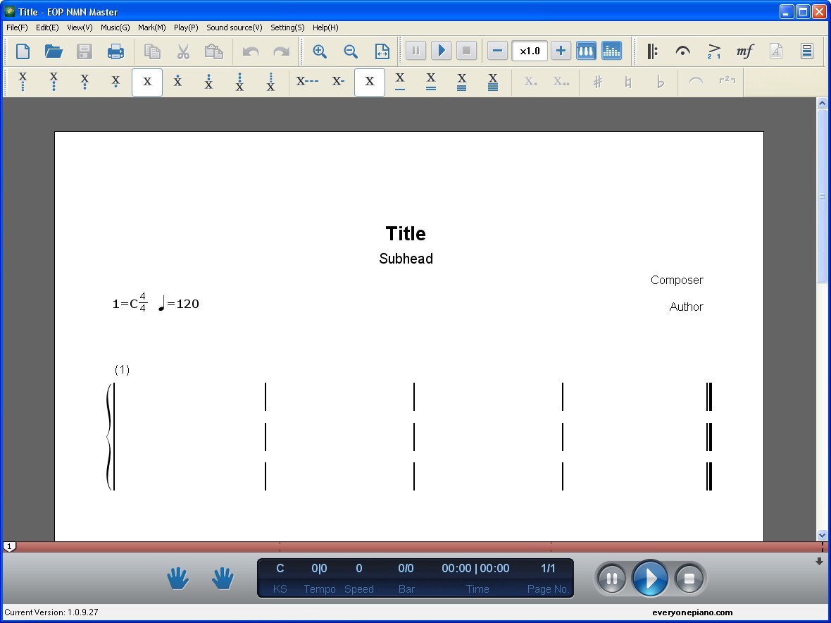Expand the Music(G) menu
This screenshot has height=623, width=831.
(x=115, y=27)
